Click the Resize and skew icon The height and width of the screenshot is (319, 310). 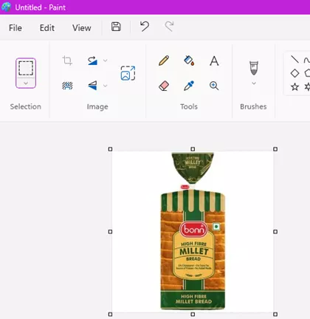[x=128, y=73]
